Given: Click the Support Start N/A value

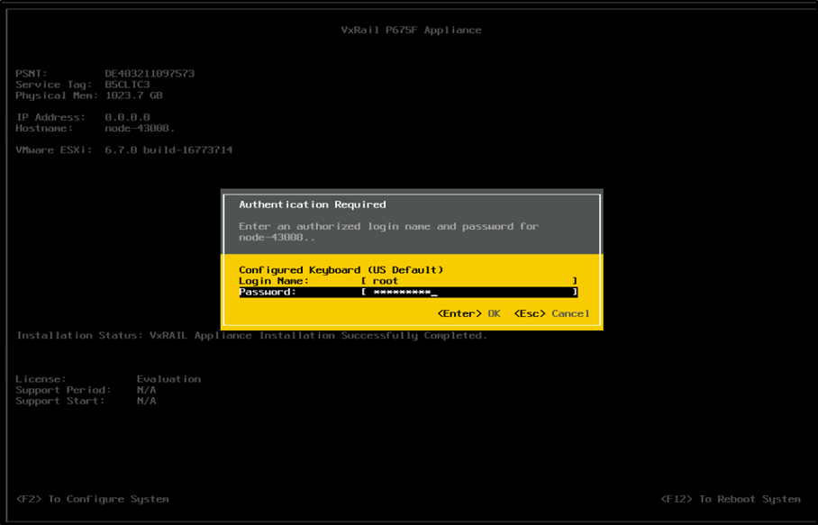Looking at the screenshot, I should click(x=147, y=401).
